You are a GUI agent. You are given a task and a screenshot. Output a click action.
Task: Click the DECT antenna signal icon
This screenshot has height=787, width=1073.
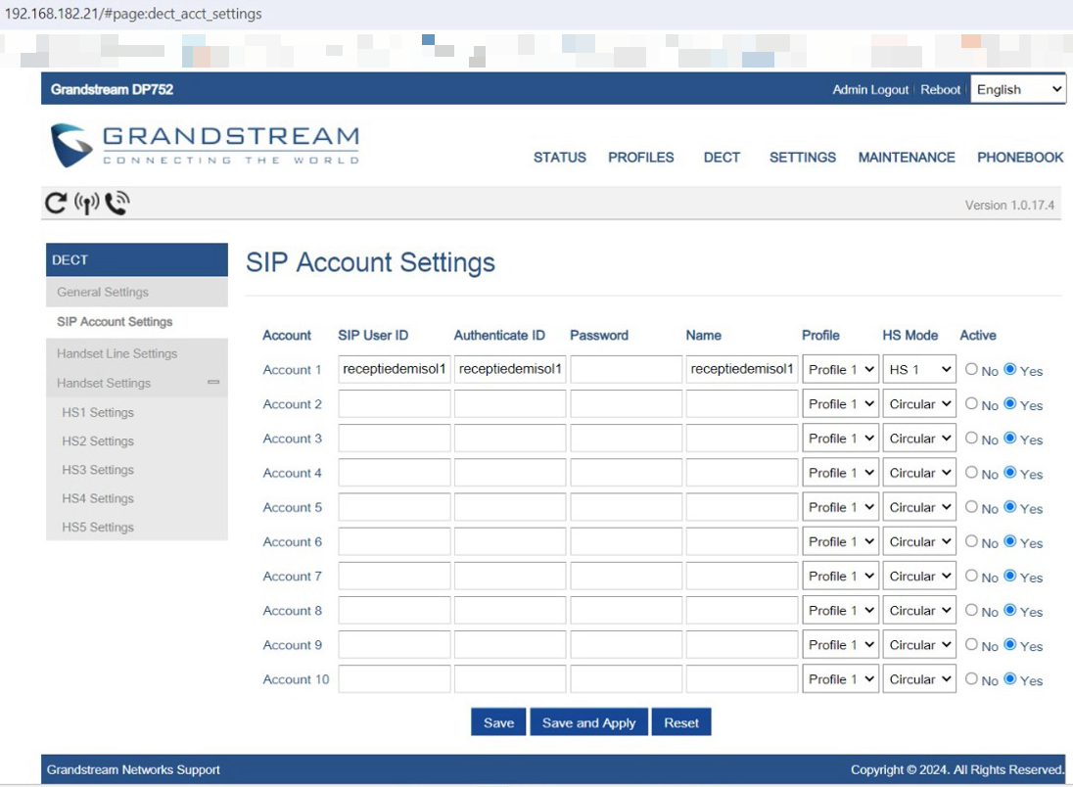pos(87,204)
